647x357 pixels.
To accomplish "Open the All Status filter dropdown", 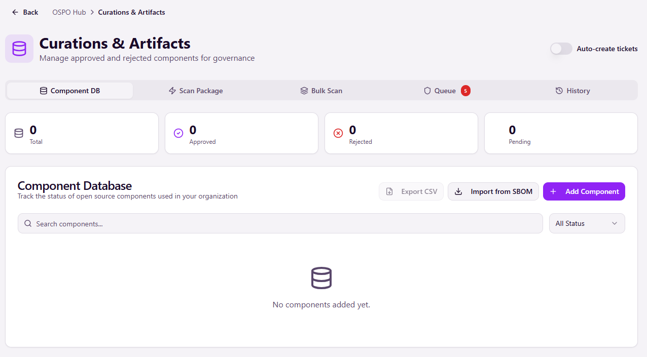I will click(x=587, y=223).
